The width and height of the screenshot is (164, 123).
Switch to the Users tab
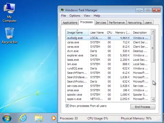[148, 23]
